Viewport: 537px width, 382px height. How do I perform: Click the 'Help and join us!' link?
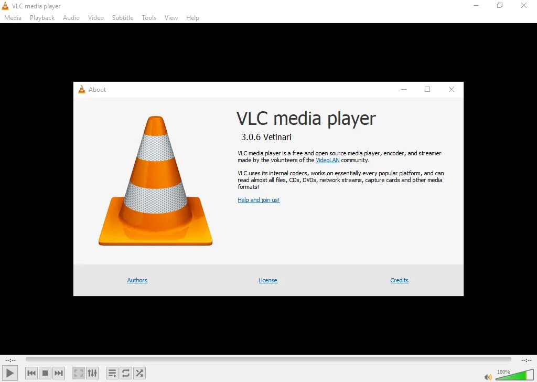259,200
